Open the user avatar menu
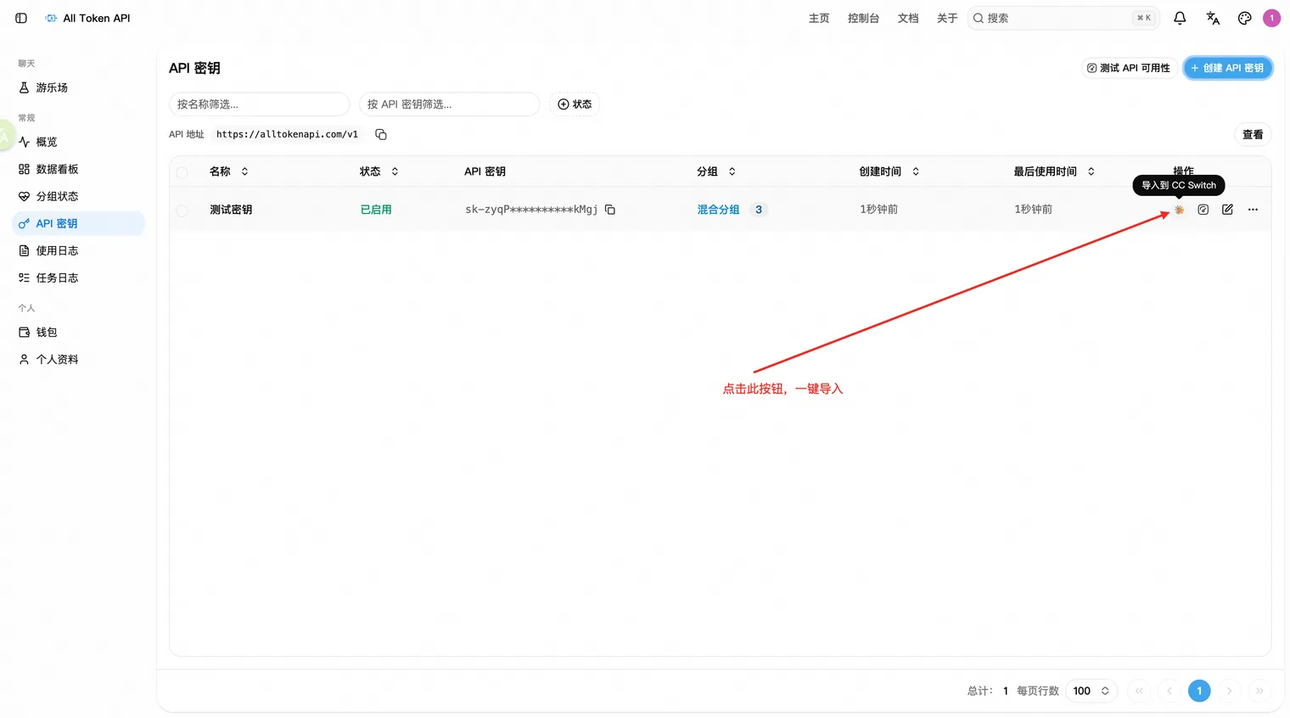Screen dimensions: 1290x718 coord(1271,18)
